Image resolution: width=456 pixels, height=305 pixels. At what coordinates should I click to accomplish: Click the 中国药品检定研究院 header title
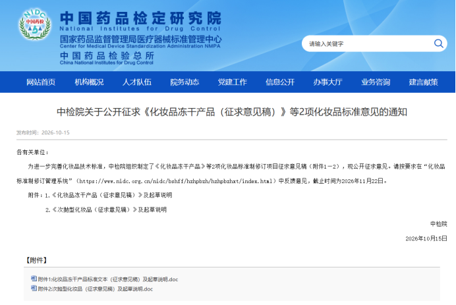pos(140,18)
